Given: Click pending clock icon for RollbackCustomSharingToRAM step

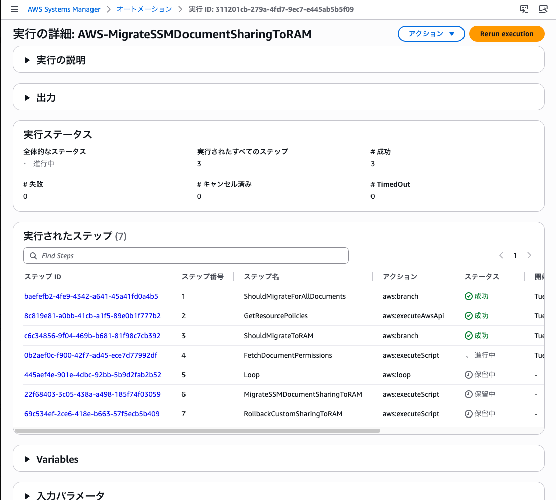Looking at the screenshot, I should click(469, 414).
